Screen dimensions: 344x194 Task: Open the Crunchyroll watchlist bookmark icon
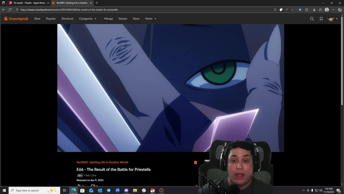coord(321,19)
